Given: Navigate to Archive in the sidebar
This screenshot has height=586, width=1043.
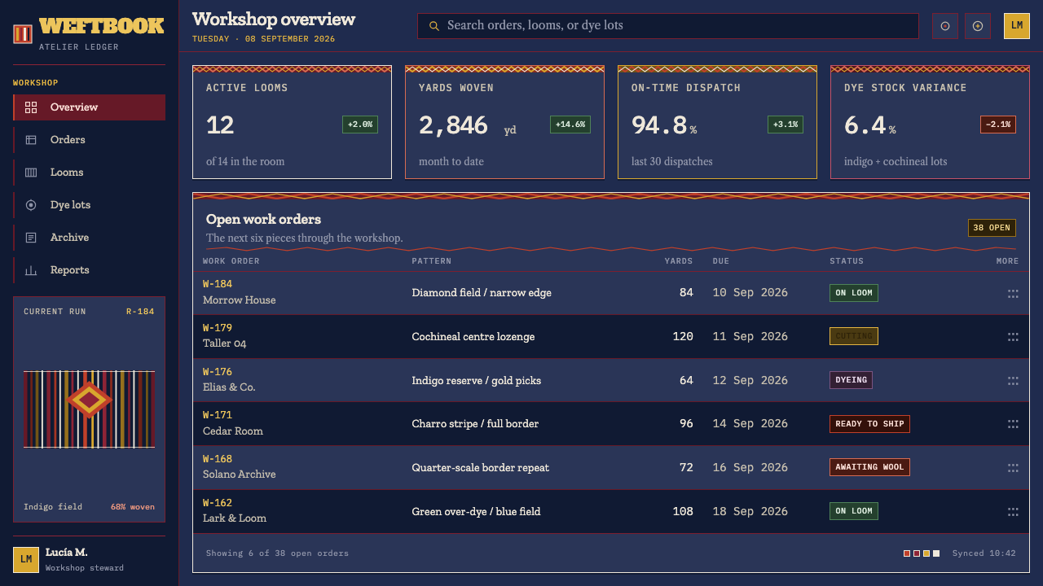Looking at the screenshot, I should pos(90,238).
